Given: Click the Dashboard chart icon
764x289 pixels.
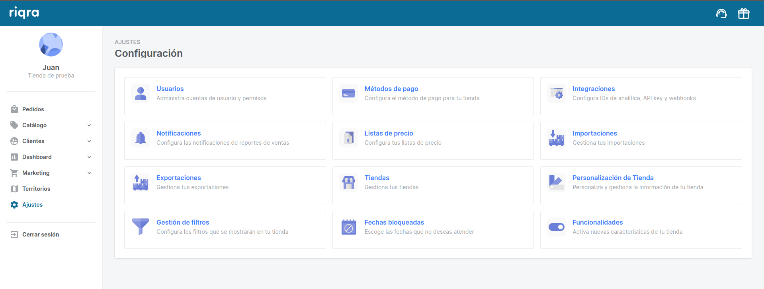Looking at the screenshot, I should click(x=14, y=157).
